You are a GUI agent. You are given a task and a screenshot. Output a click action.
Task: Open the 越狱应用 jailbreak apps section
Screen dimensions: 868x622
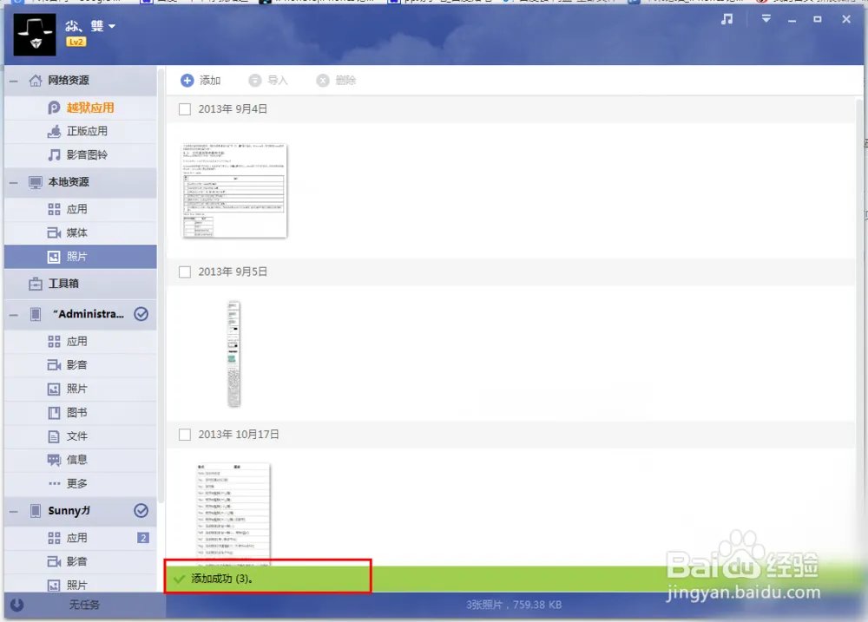click(90, 108)
